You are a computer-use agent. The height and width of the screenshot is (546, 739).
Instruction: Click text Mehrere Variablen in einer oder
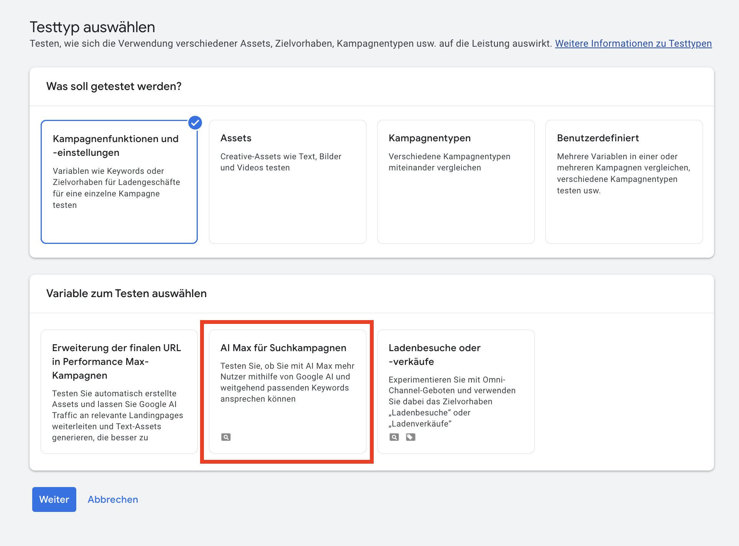point(617,157)
